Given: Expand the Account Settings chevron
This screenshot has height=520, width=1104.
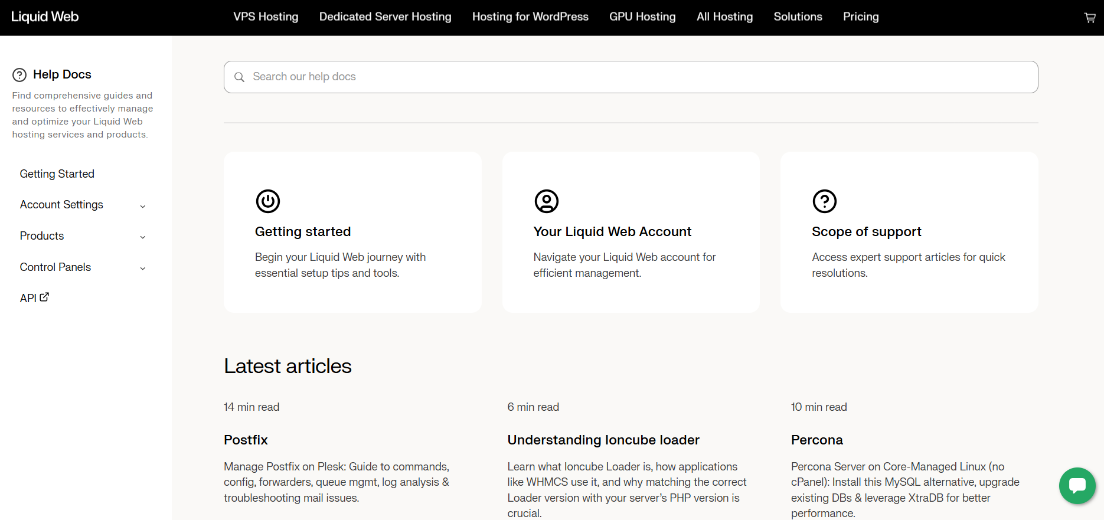Looking at the screenshot, I should pos(142,206).
